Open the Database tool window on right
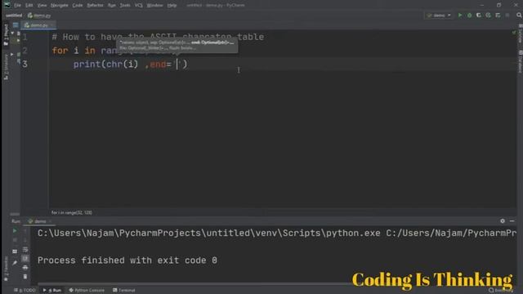523x294 pixels. point(520,61)
